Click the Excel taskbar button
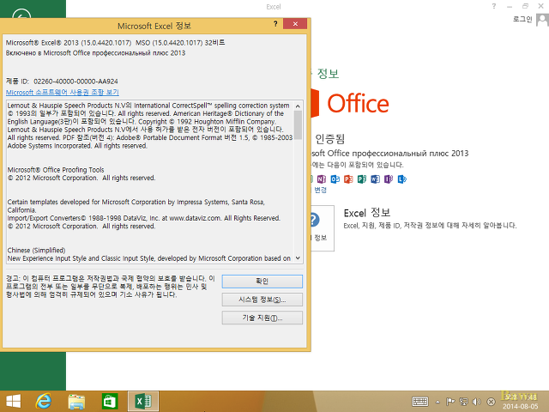The image size is (549, 412). 143,401
